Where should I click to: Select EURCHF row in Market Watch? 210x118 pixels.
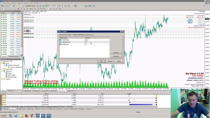10,32
